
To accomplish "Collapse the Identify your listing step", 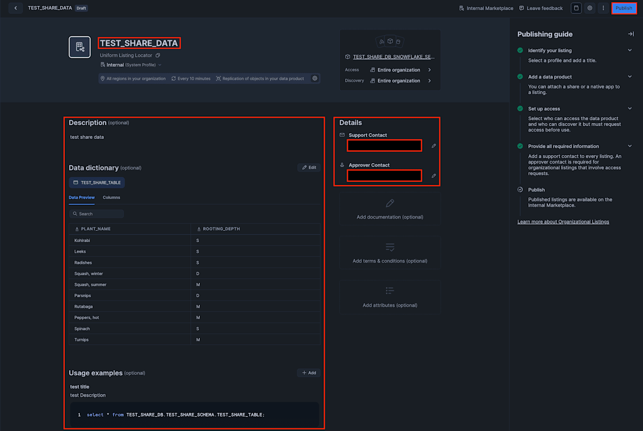I will coord(630,50).
